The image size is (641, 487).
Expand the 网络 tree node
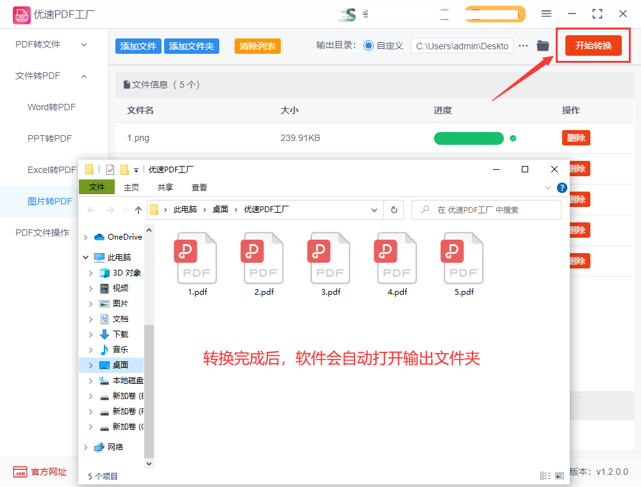[85, 447]
